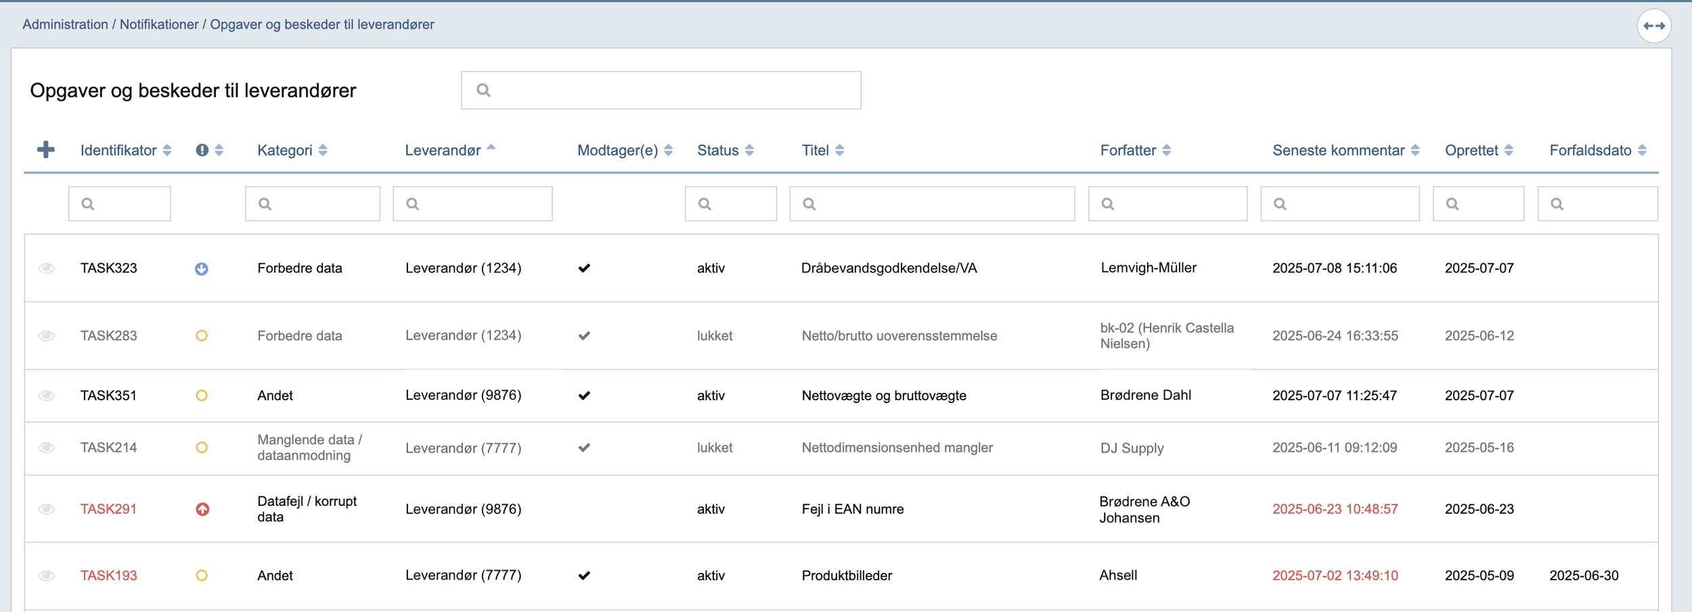Click the Titel column filter field
Image resolution: width=1692 pixels, height=612 pixels.
(x=931, y=204)
